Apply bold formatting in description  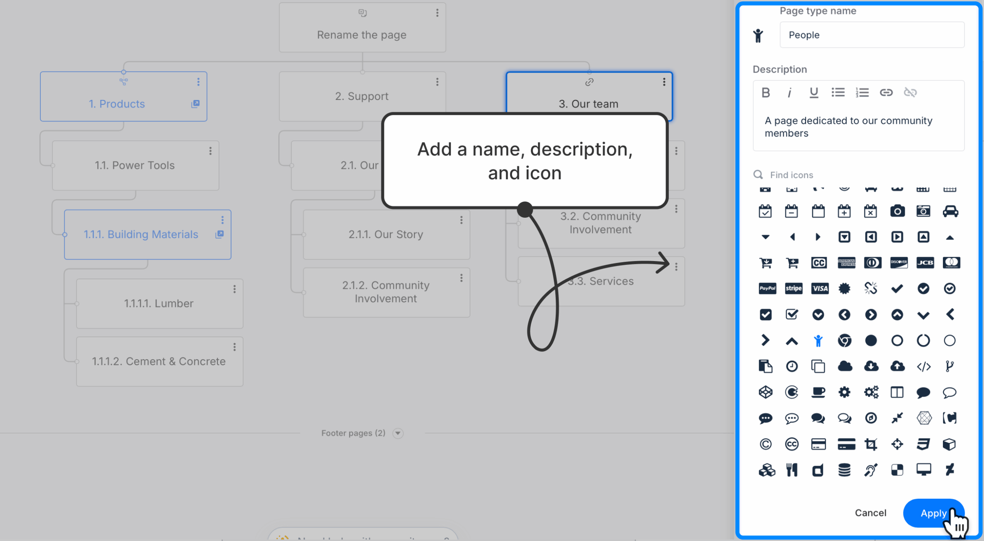765,92
